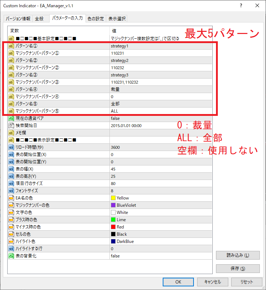This screenshot has height=290, width=266.
Task: Click the strategy2 value cell
Action: click(x=161, y=60)
